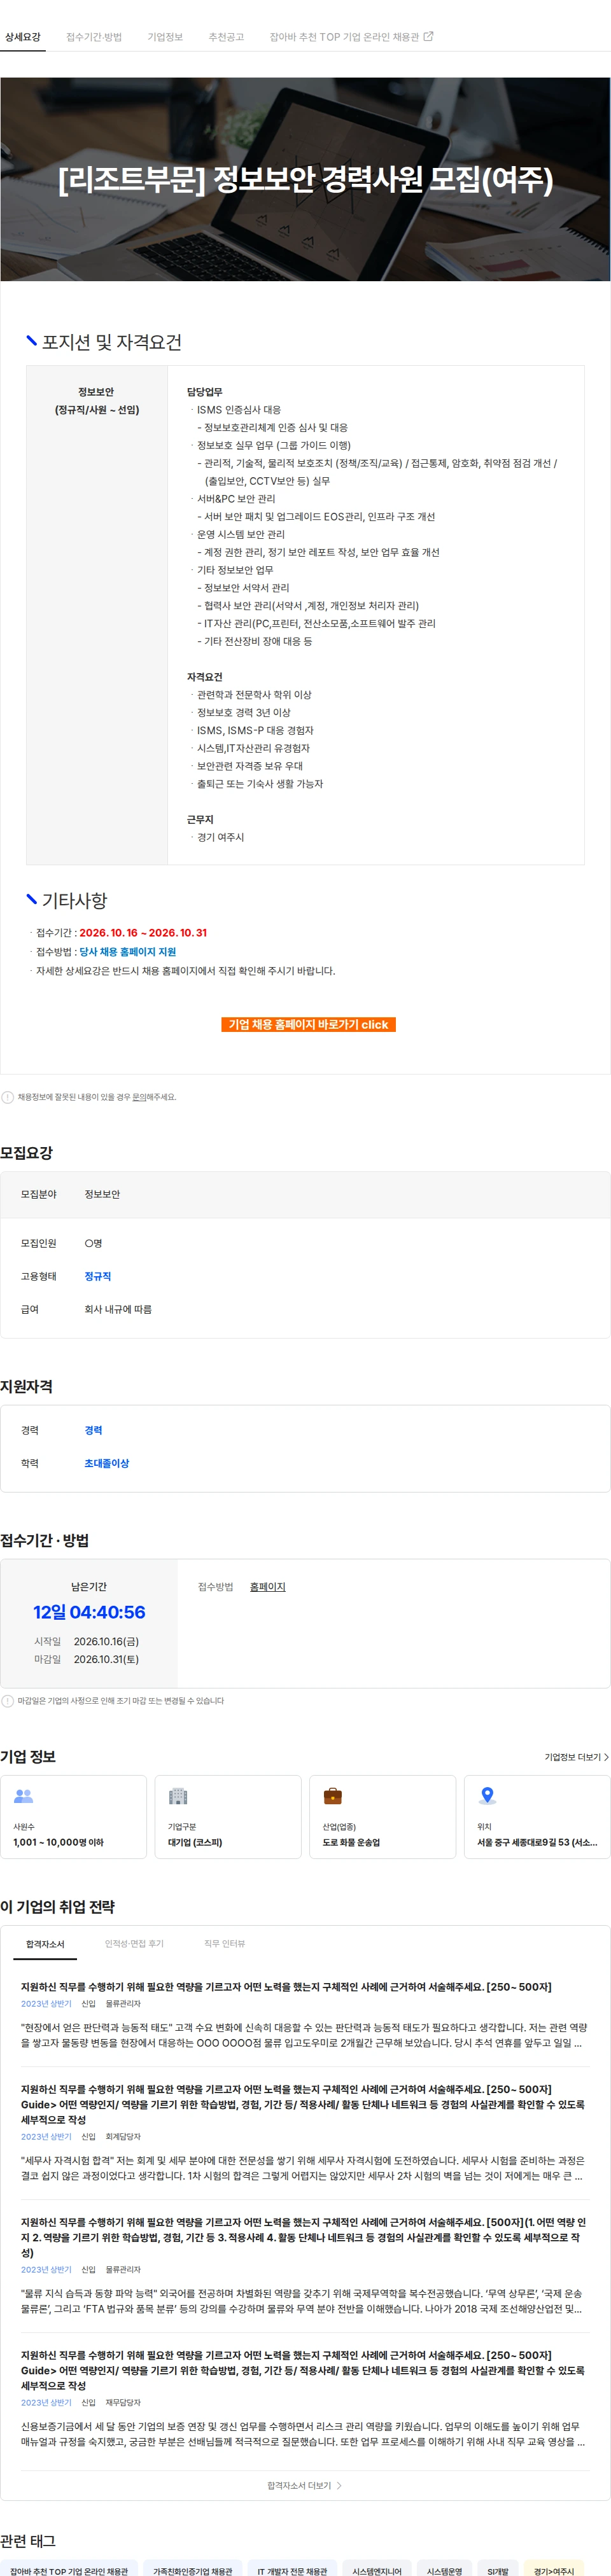Click 1,001 ~ 10,000명 이하 employee count
This screenshot has height=2576, width=611.
click(x=58, y=1842)
